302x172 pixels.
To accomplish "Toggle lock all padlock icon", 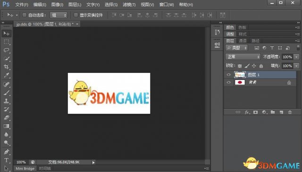I will tap(261, 66).
